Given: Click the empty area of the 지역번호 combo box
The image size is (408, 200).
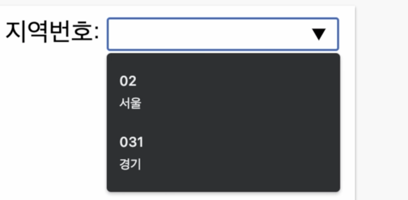Looking at the screenshot, I should (x=209, y=34).
